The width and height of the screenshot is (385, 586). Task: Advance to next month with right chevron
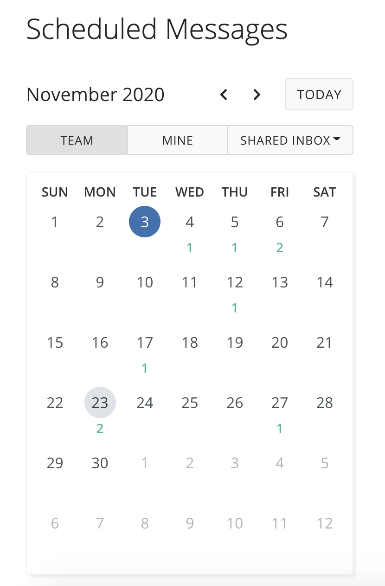257,95
